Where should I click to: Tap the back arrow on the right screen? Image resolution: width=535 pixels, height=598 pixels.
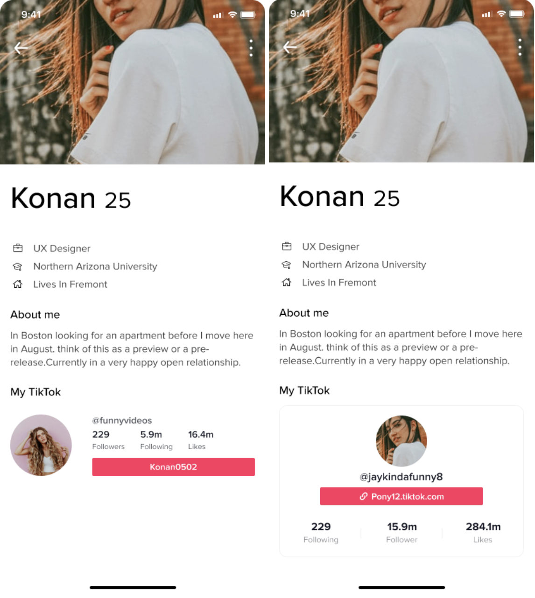pos(290,47)
